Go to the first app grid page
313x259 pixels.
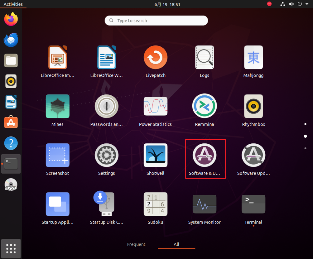305,124
